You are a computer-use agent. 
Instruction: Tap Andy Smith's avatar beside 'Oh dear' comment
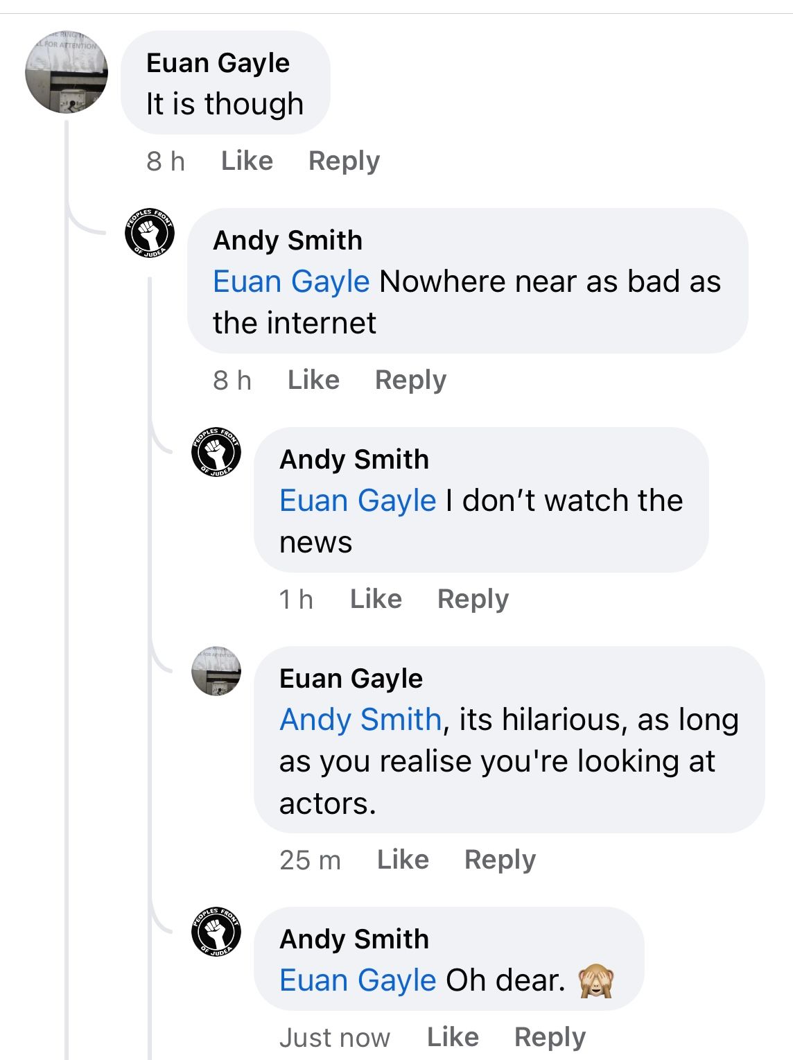coord(216,932)
